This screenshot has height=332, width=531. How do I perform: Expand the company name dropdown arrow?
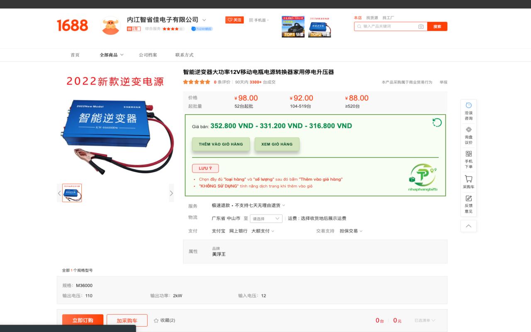click(204, 20)
